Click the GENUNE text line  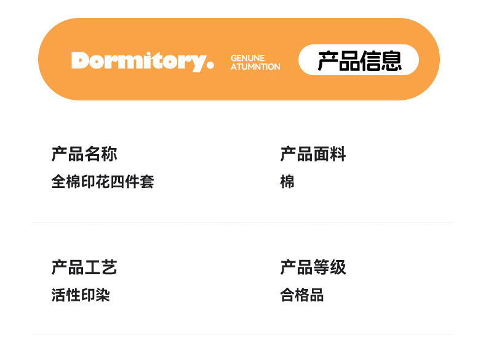(x=247, y=58)
